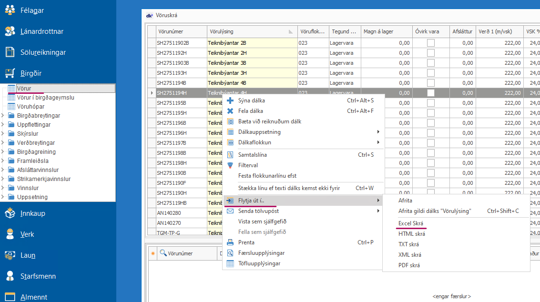540x302 pixels.
Task: Open the Sölureikningar module in sidebar
Action: 43,52
